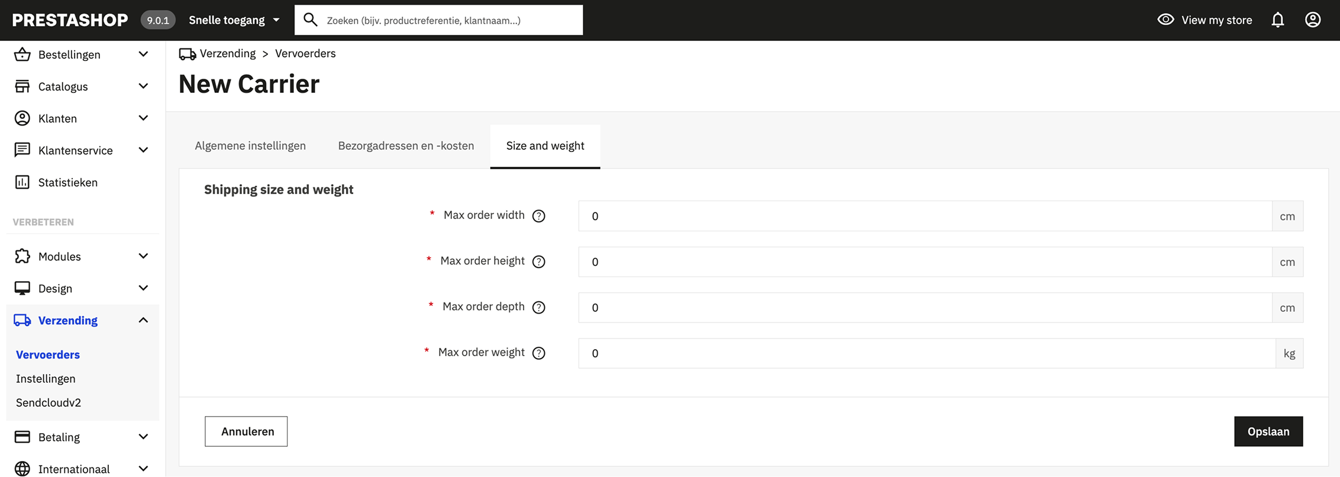The image size is (1340, 477).
Task: Click the eye icon for View my store
Action: 1165,20
